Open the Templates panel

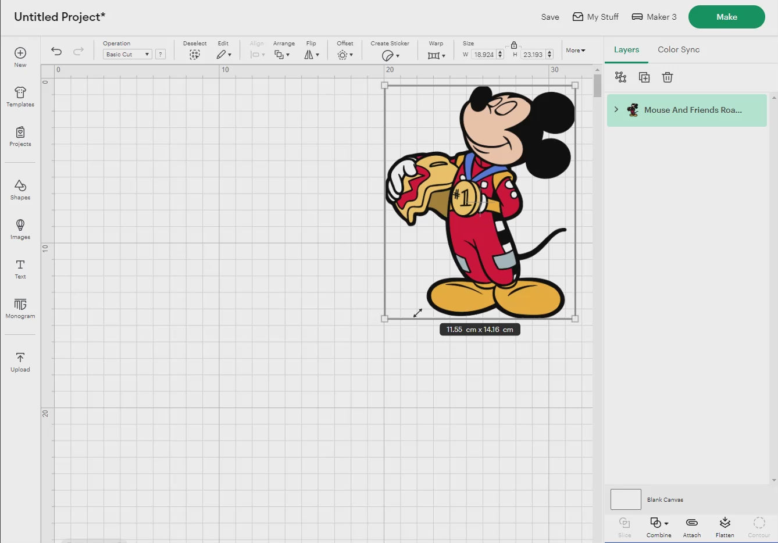point(20,97)
